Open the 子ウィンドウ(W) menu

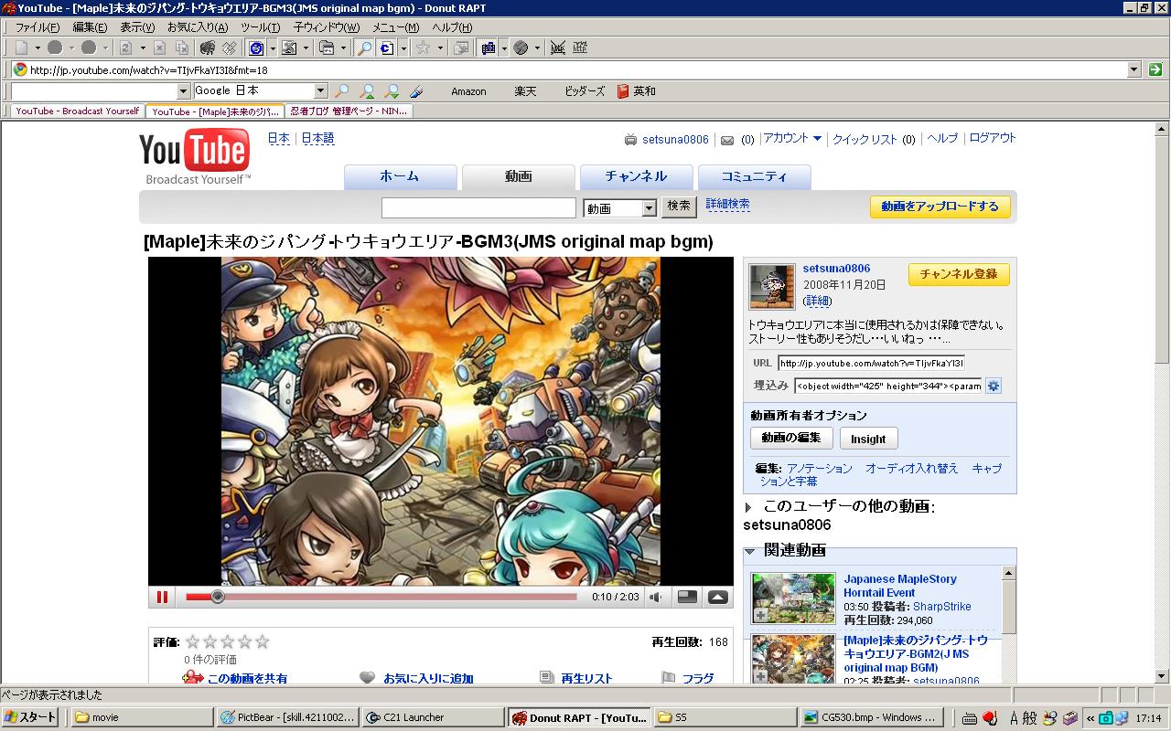pyautogui.click(x=327, y=27)
